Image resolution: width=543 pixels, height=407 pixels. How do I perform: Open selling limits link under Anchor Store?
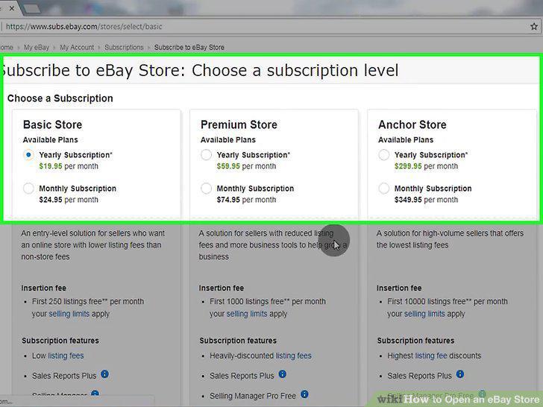point(424,314)
